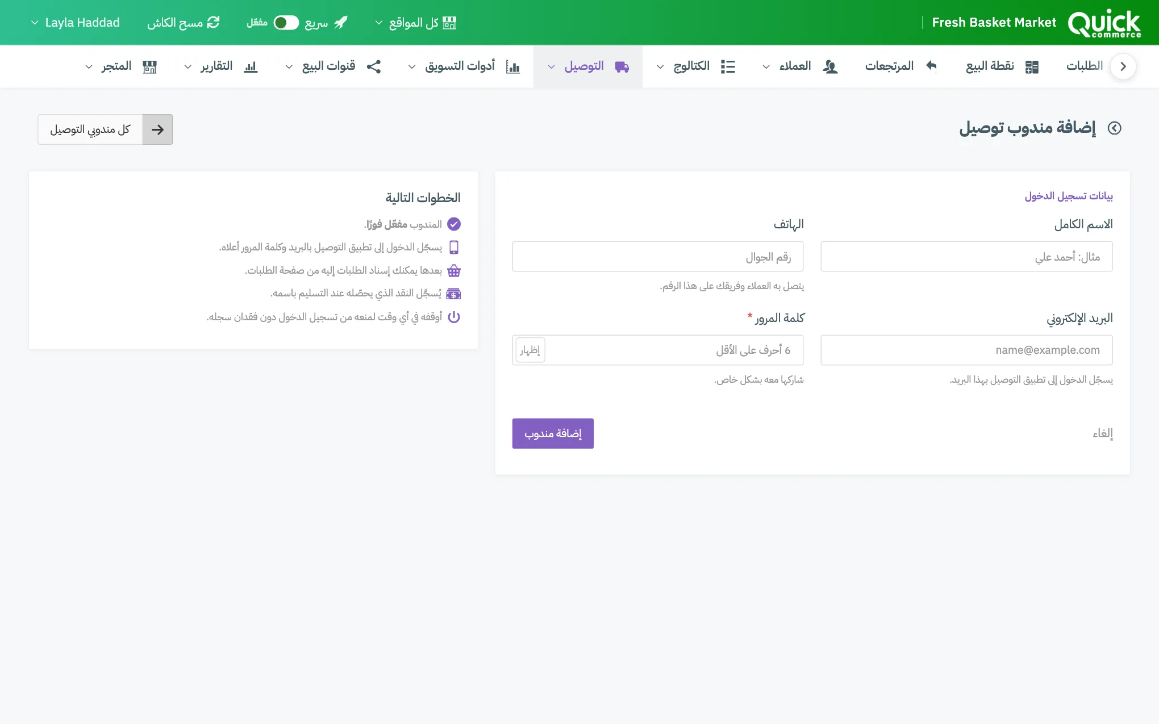This screenshot has width=1159, height=724.
Task: Click the arrow icon on all couriers button
Action: (157, 129)
